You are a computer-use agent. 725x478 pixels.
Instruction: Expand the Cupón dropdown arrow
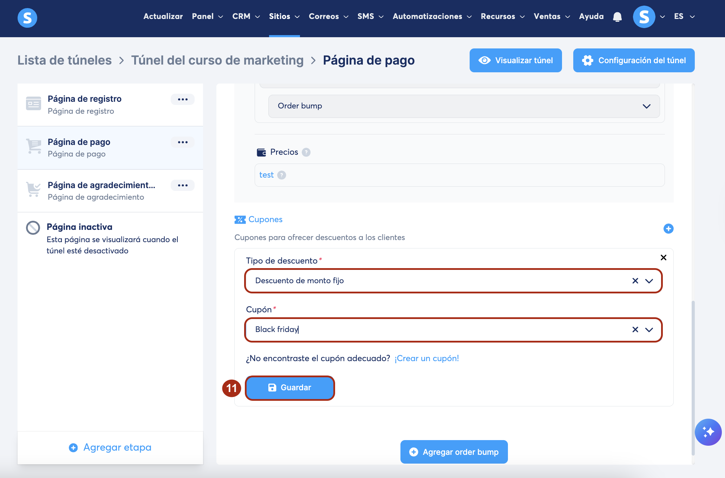coord(649,330)
